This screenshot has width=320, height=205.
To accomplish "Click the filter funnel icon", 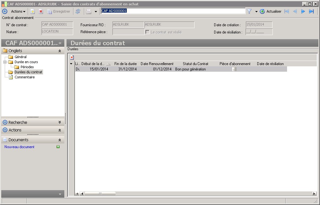I will 249,11.
